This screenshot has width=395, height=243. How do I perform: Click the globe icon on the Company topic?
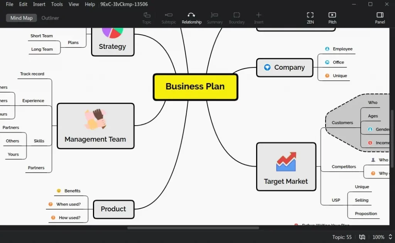pos(268,67)
